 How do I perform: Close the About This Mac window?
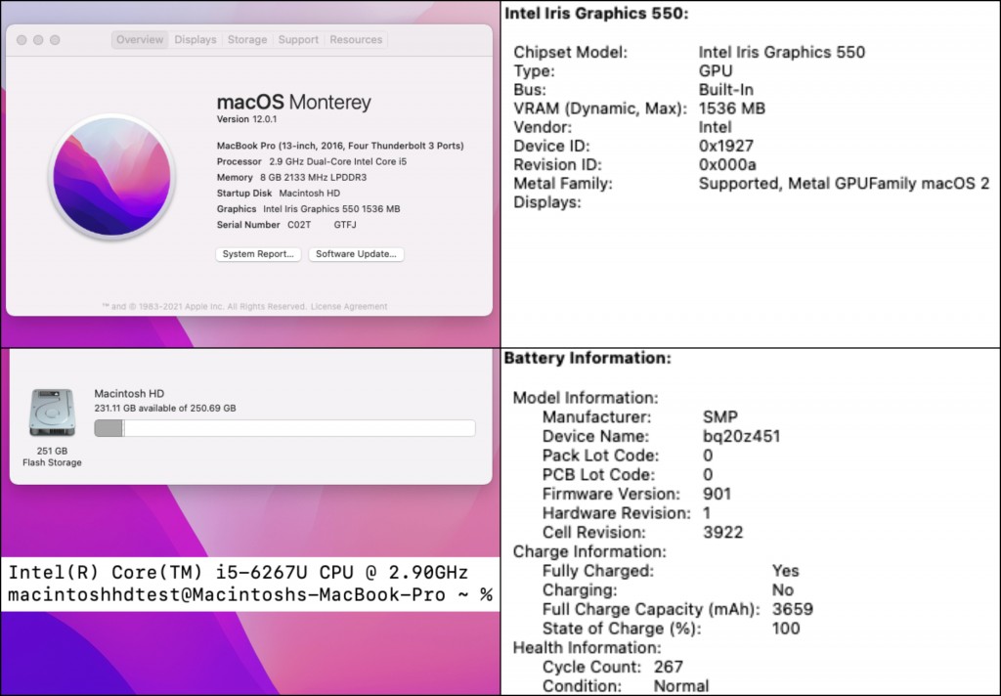click(x=22, y=39)
